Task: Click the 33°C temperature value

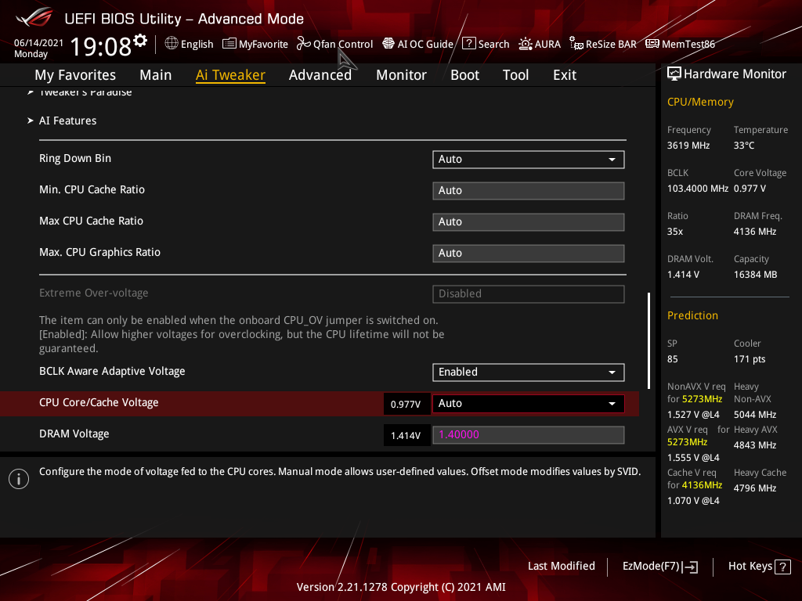Action: [744, 146]
